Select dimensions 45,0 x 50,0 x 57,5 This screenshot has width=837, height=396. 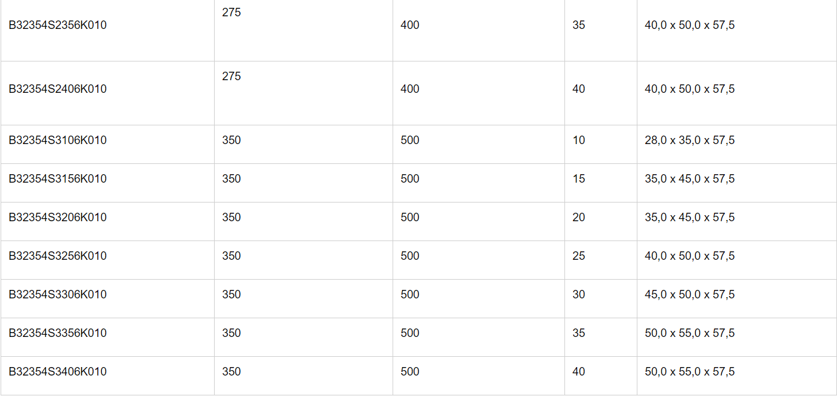[689, 295]
